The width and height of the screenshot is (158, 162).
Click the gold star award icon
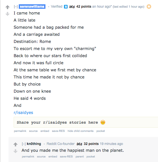click(x=149, y=7)
